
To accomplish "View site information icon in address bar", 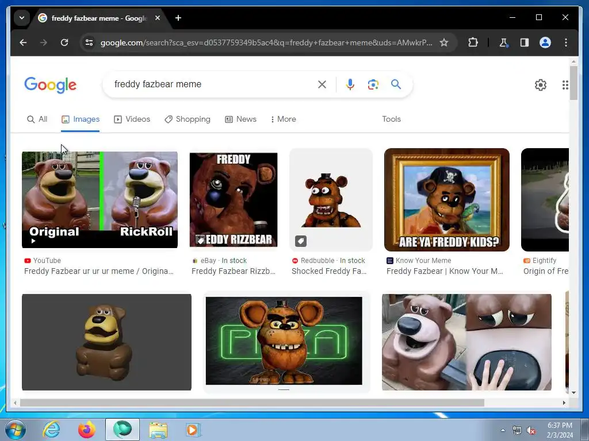I will tap(89, 42).
